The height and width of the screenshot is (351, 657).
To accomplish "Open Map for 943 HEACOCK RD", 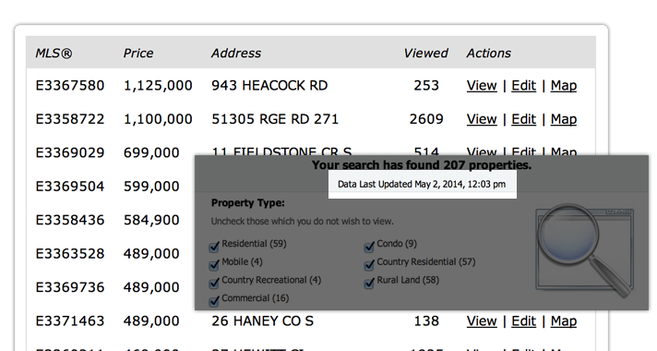I will tap(564, 86).
